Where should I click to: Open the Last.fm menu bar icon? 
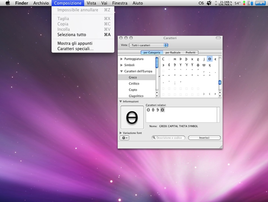(201, 3)
